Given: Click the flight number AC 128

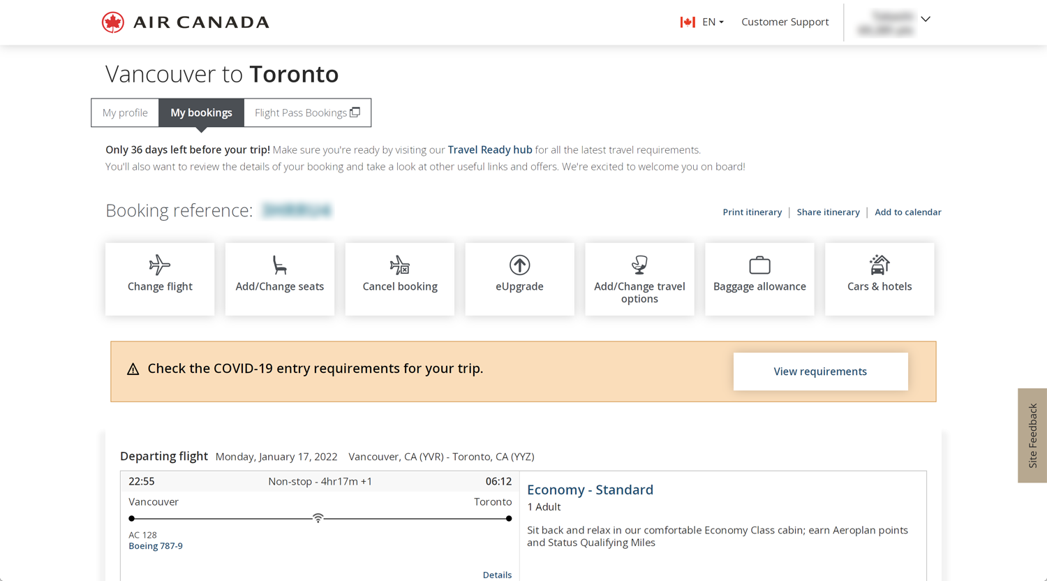Looking at the screenshot, I should (x=142, y=535).
